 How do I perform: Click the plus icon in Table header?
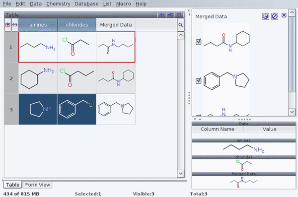(162, 15)
